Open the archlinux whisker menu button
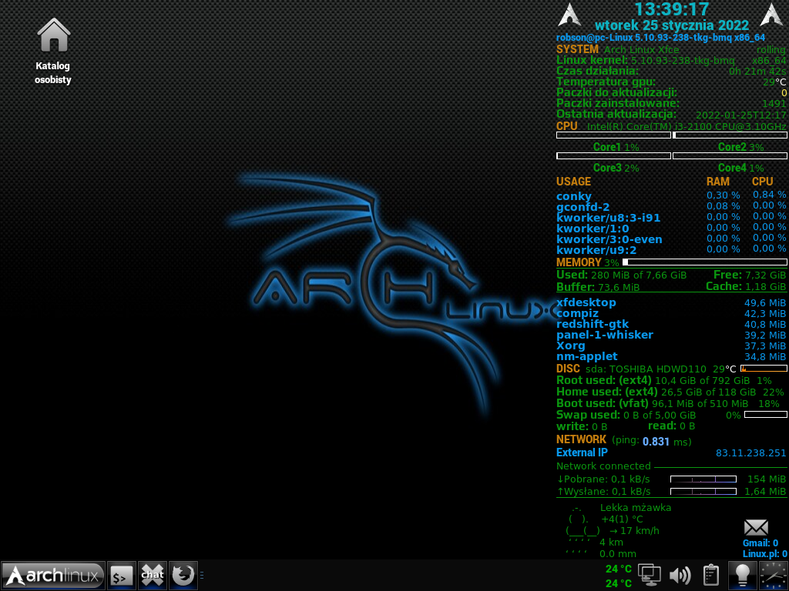 53,576
